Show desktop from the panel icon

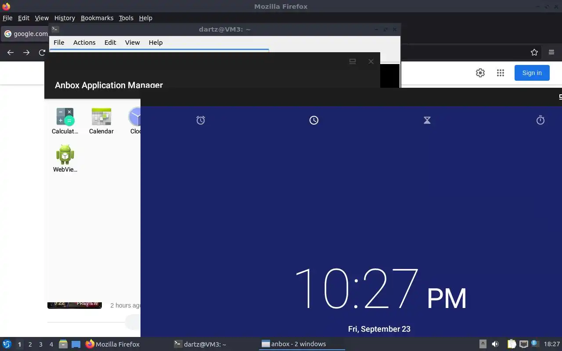(x=76, y=344)
